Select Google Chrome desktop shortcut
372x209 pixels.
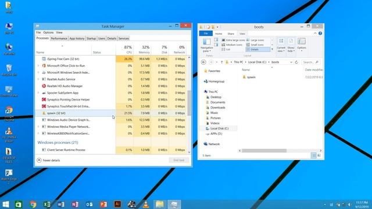point(9,114)
